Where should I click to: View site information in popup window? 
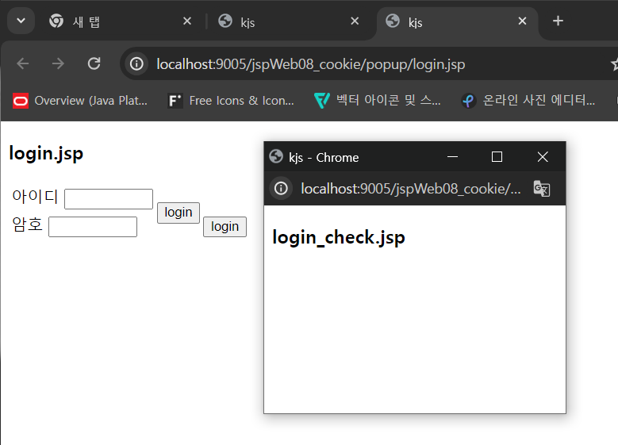(x=281, y=189)
